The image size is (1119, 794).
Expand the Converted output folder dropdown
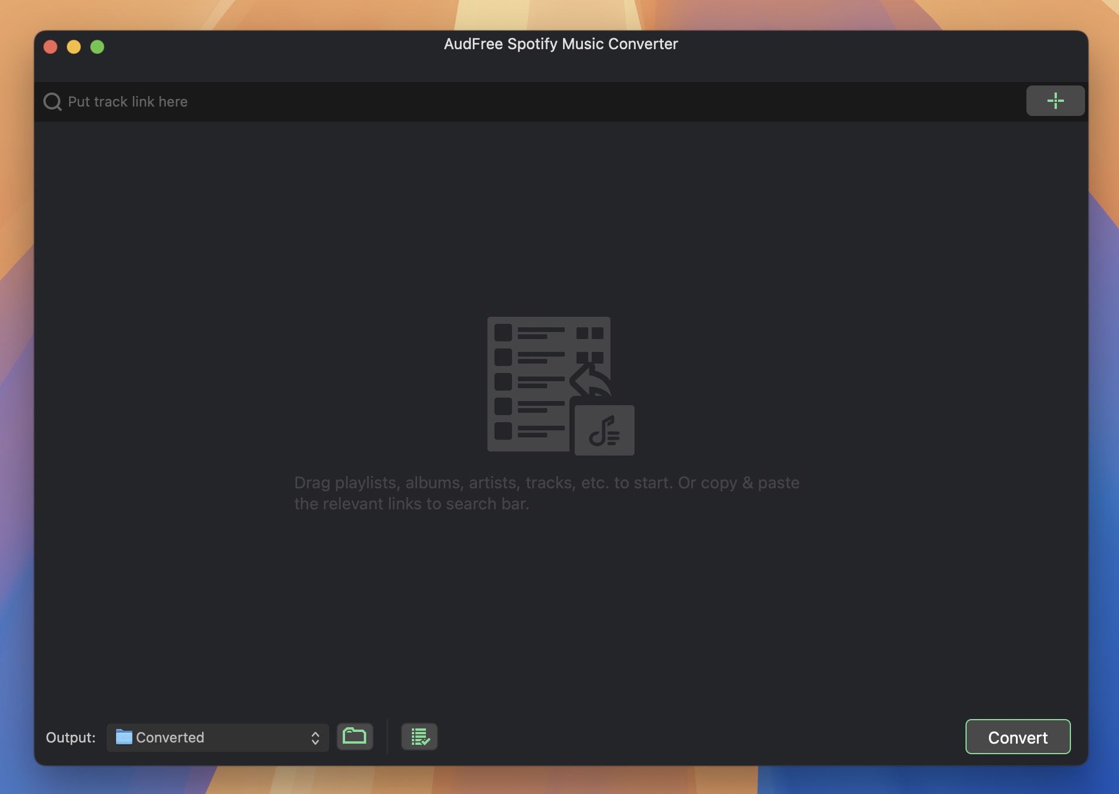tap(217, 737)
